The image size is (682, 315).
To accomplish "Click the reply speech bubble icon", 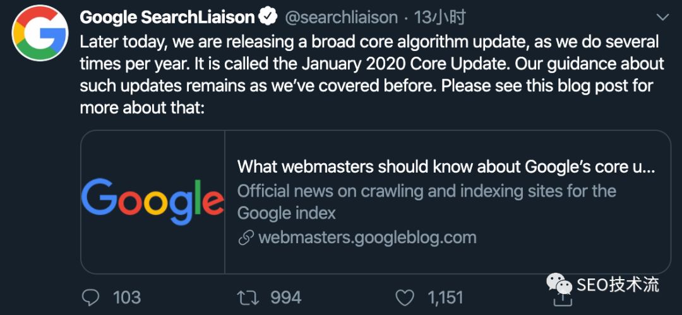I will [x=91, y=297].
